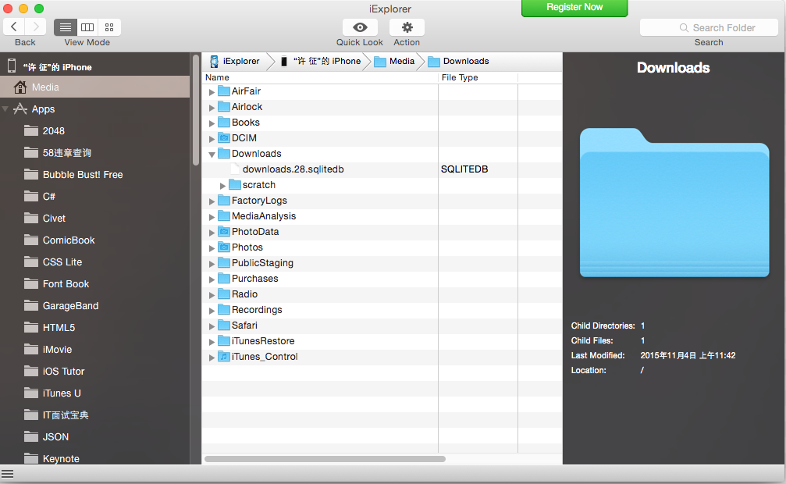Go back with the Back arrow
The height and width of the screenshot is (484, 786).
click(14, 27)
